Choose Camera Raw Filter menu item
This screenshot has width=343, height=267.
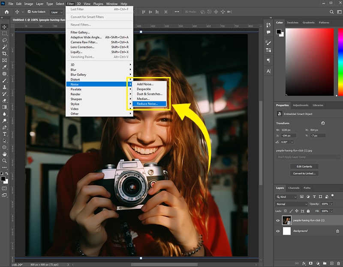pyautogui.click(x=99, y=42)
